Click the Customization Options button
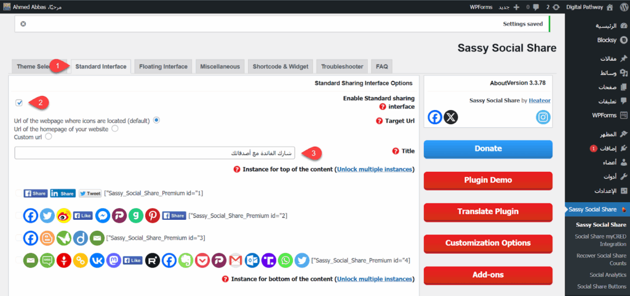This screenshot has width=630, height=296. click(488, 243)
